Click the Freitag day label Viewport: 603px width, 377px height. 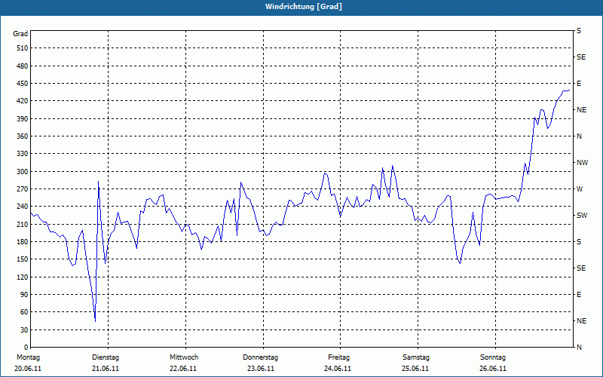tap(338, 357)
